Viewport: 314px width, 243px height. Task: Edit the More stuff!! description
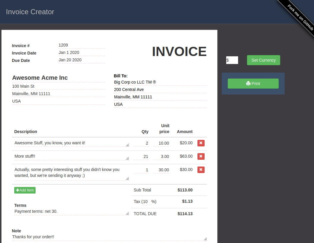(x=71, y=156)
